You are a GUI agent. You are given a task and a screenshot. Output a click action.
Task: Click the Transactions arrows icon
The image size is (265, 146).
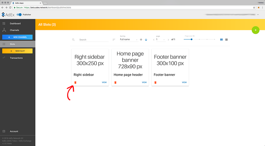[x=4, y=58]
